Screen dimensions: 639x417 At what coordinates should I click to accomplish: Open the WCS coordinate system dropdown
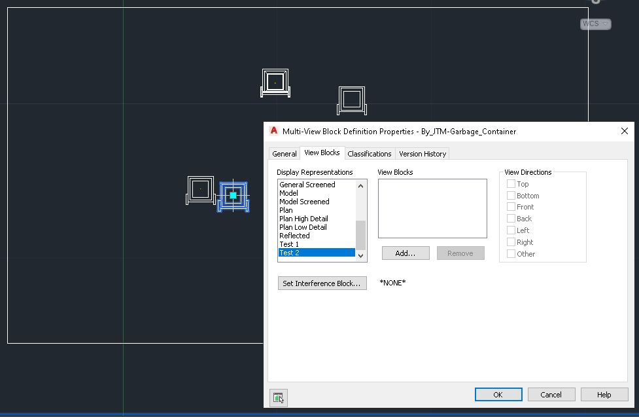[605, 24]
